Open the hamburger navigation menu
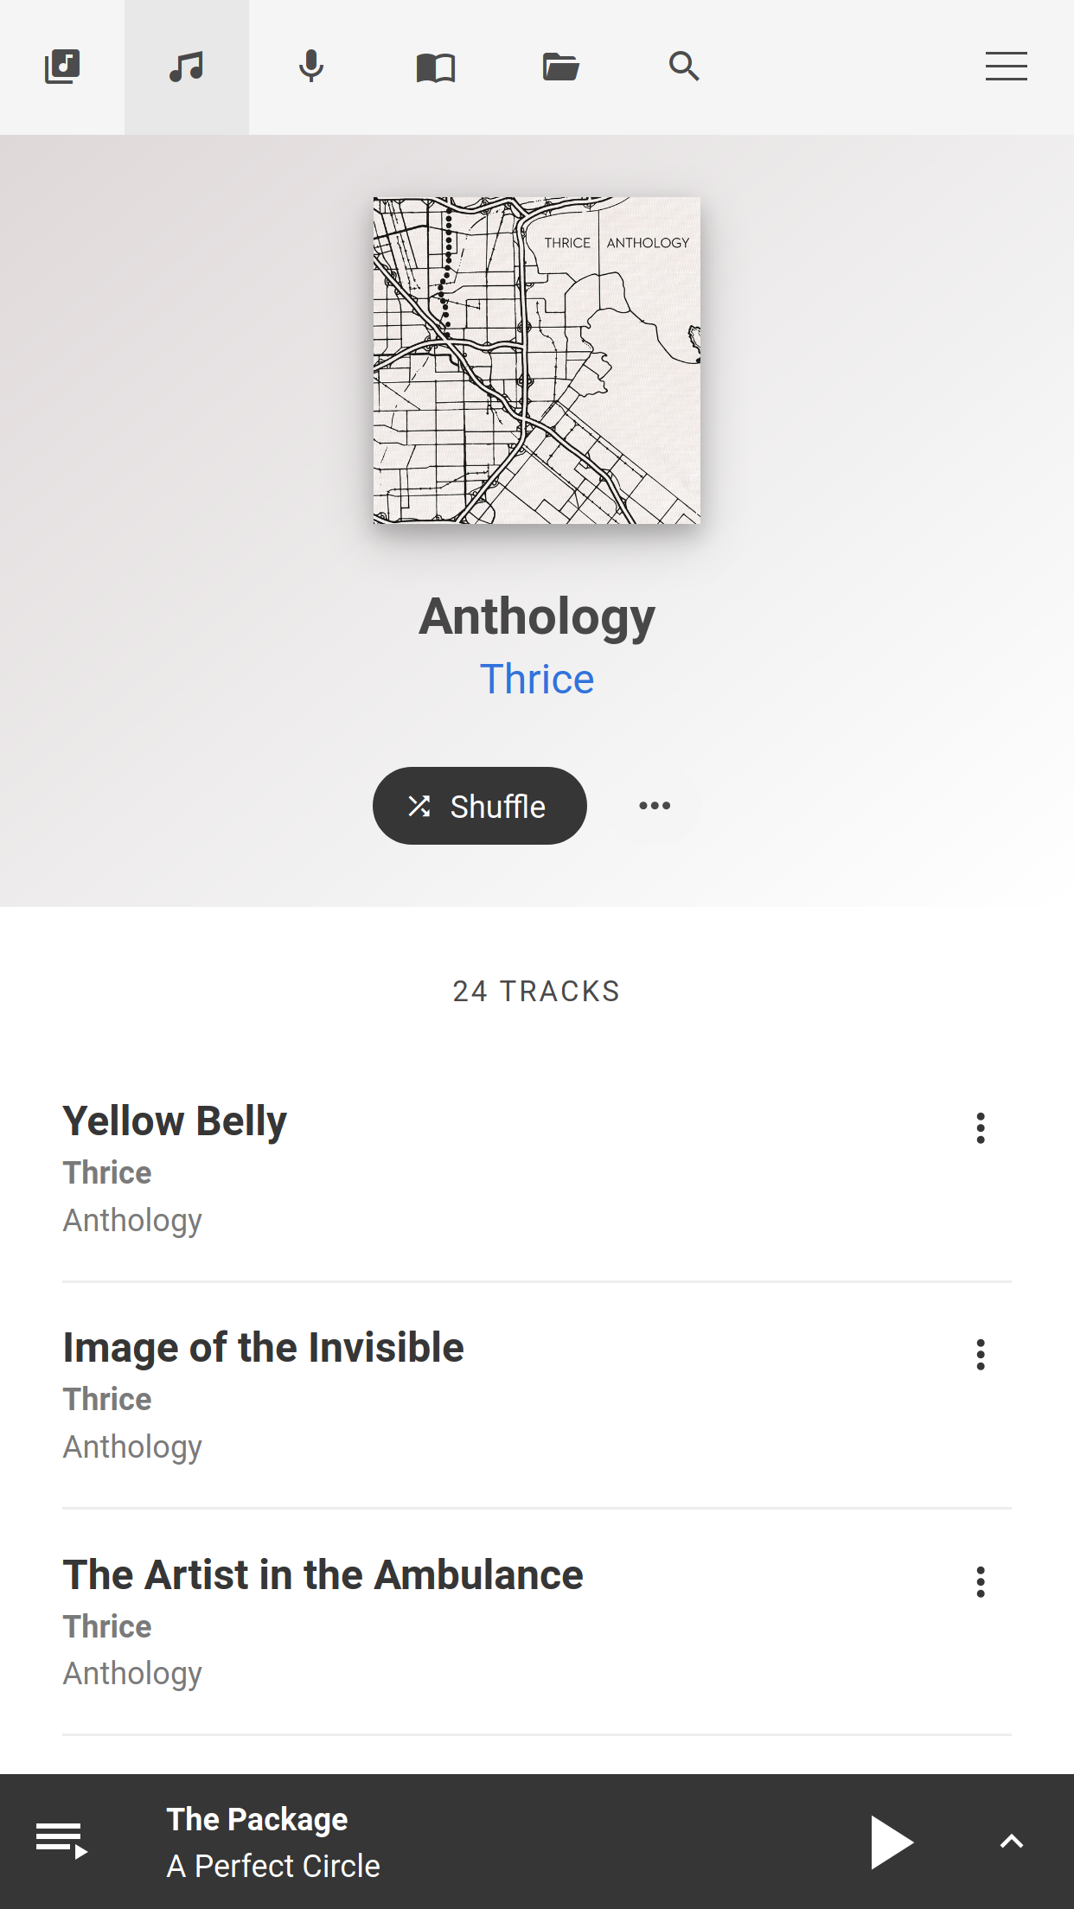1074x1909 pixels. [1006, 67]
